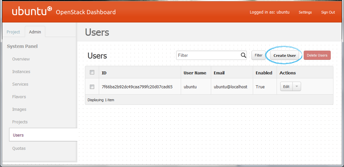Select all users with header checkbox
The width and height of the screenshot is (344, 167).
92,72
